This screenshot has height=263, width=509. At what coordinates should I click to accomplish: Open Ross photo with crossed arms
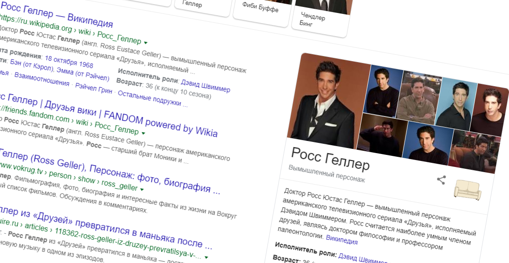(383, 90)
